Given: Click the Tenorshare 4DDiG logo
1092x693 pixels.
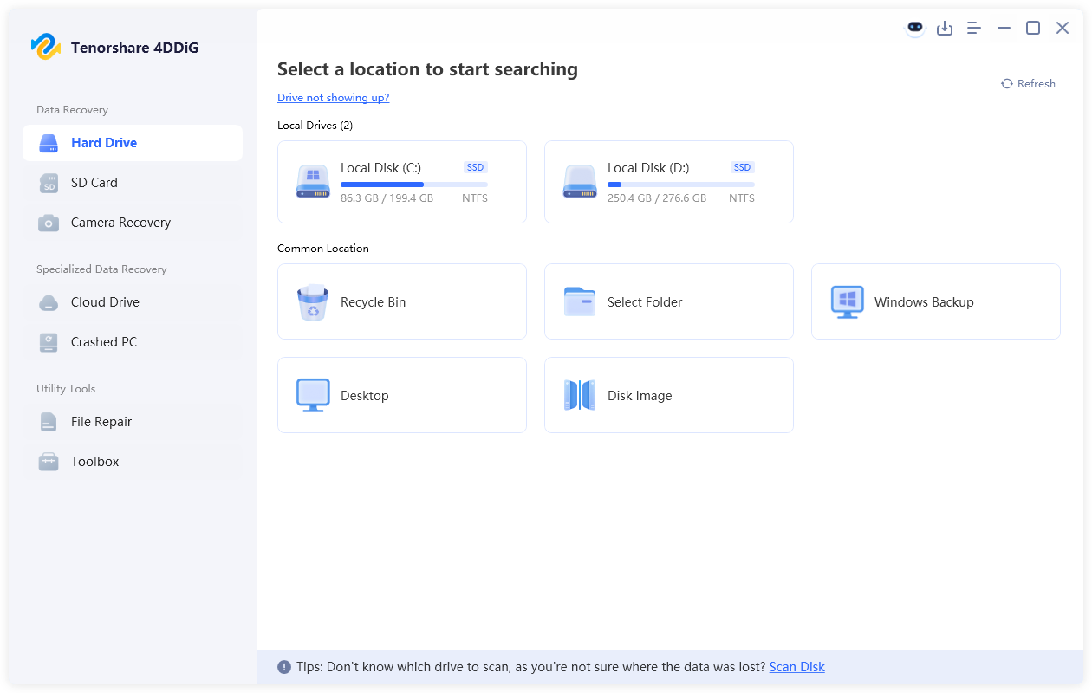Looking at the screenshot, I should (45, 47).
